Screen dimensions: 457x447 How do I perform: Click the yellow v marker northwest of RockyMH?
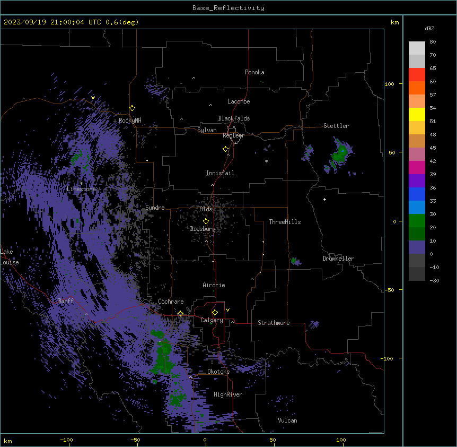[93, 98]
